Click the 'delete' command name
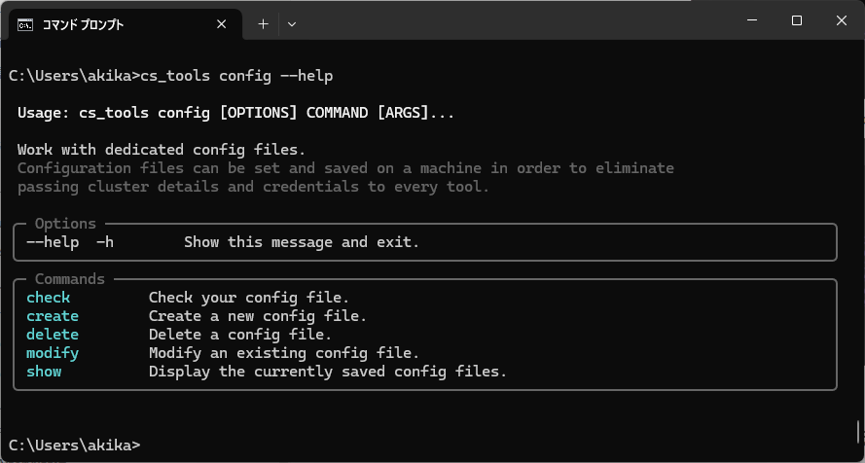 coord(53,335)
